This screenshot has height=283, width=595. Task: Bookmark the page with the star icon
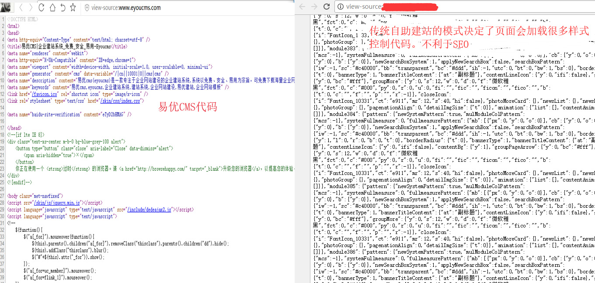pyautogui.click(x=73, y=7)
